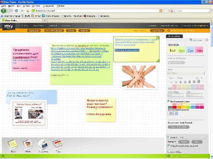Open the Background opacity dropdown
This screenshot has height=159, width=213.
(x=173, y=113)
